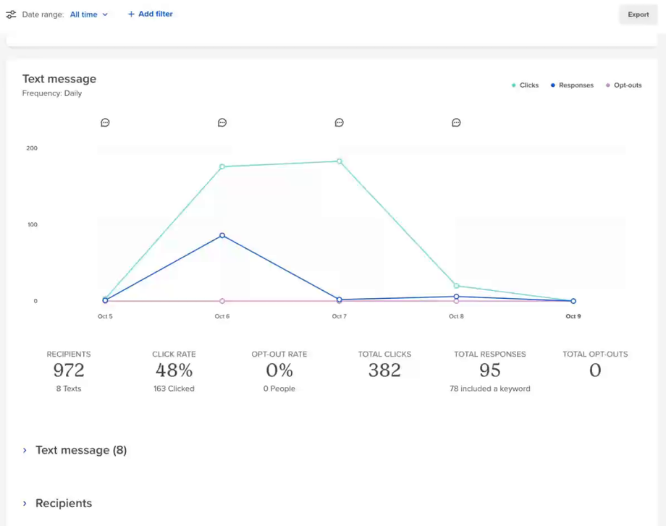
Task: Click the data point on Oct 9
Action: tap(573, 301)
